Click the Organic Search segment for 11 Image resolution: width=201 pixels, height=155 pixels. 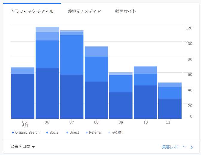(x=170, y=109)
